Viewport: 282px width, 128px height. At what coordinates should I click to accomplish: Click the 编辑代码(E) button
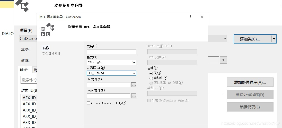coord(250,107)
